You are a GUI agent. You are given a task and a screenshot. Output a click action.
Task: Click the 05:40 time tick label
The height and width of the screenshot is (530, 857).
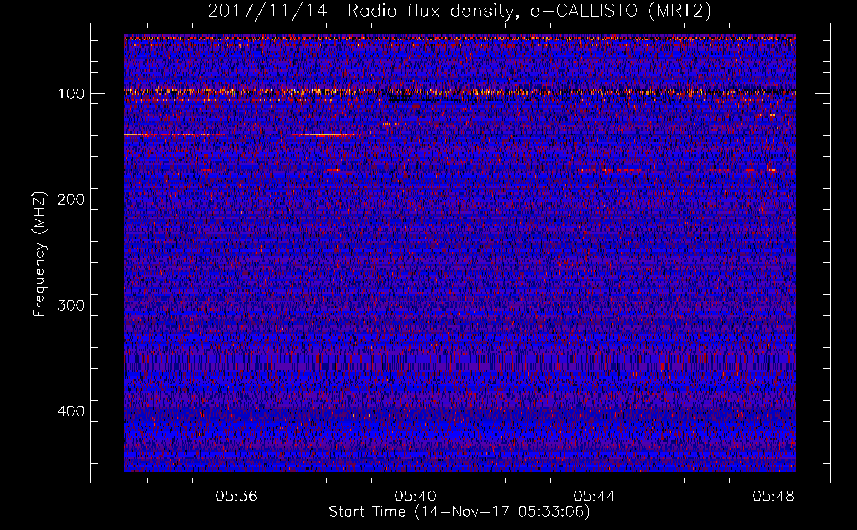[416, 496]
